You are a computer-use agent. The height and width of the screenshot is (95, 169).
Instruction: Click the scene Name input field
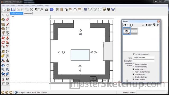(144, 58)
